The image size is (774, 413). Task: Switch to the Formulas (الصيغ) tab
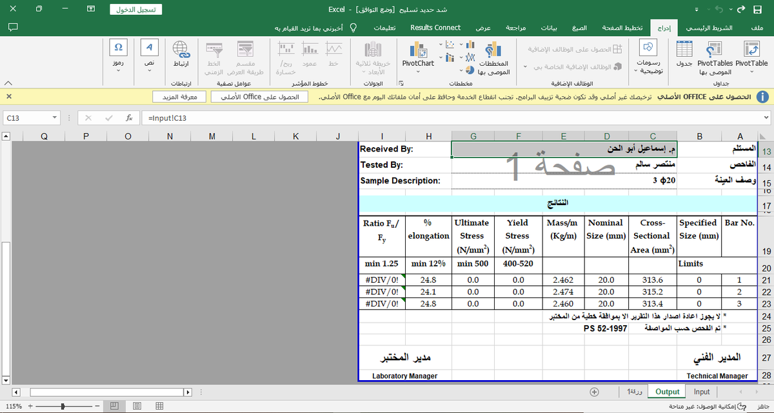(579, 28)
